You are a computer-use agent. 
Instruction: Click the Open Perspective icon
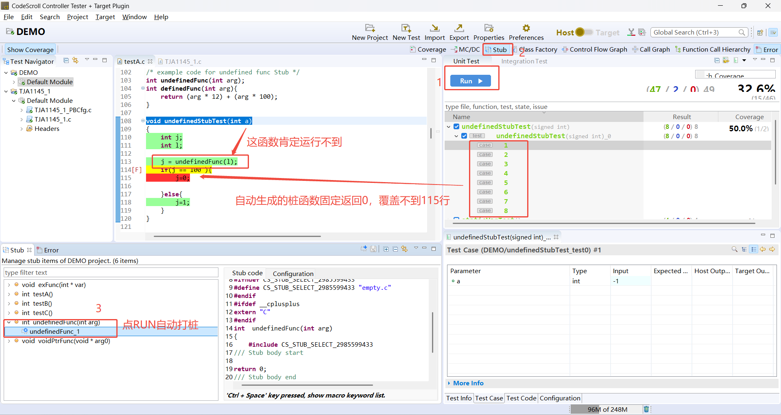pyautogui.click(x=760, y=33)
